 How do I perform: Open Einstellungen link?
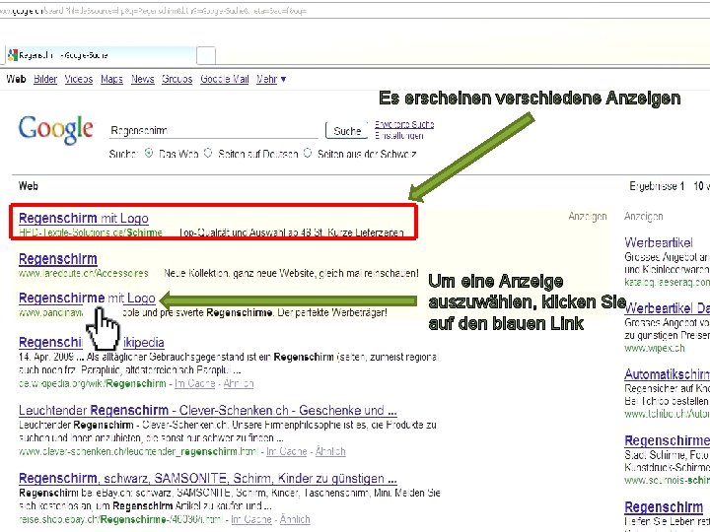click(399, 135)
